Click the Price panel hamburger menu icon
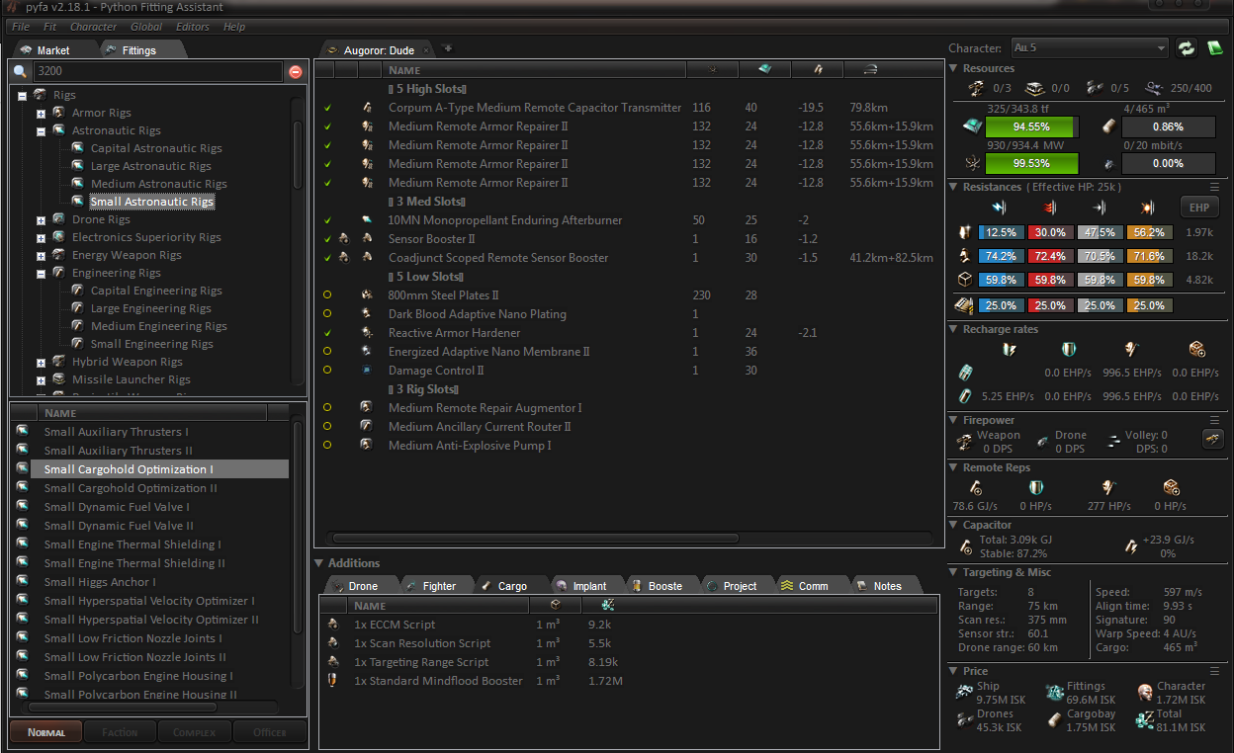Image resolution: width=1234 pixels, height=753 pixels. [1214, 671]
